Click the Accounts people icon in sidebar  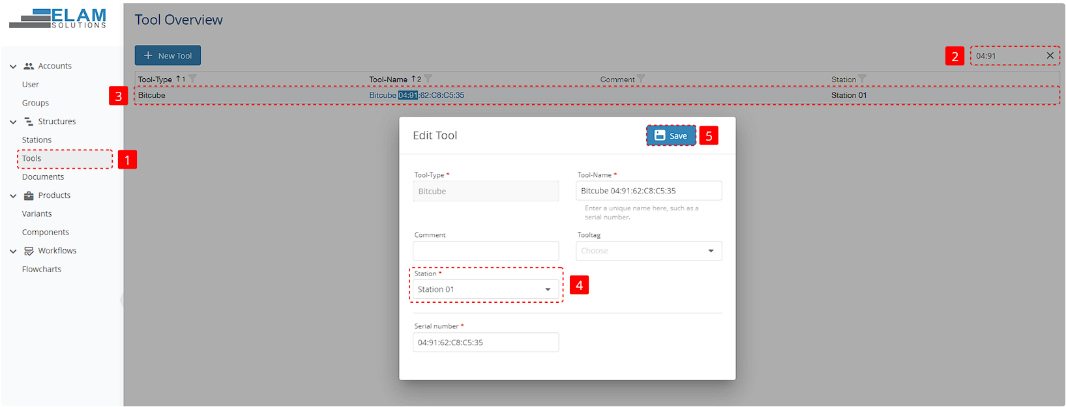click(x=29, y=66)
